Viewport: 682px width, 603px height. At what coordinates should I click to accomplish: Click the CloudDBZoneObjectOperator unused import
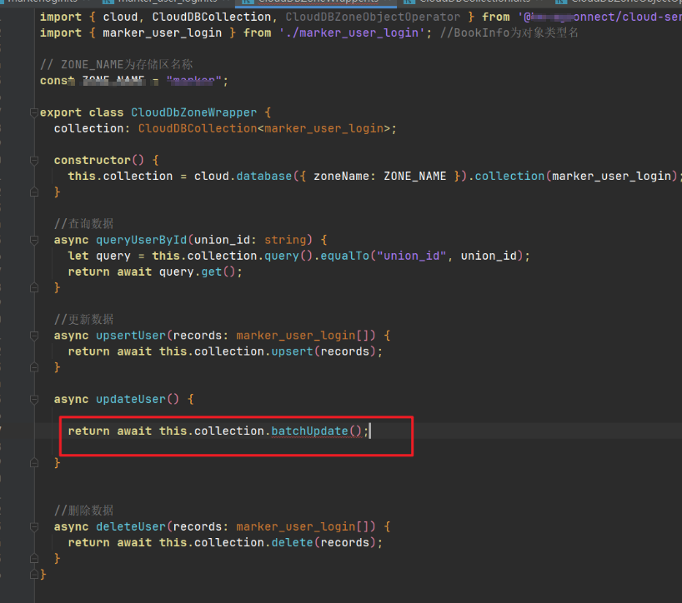(x=372, y=17)
